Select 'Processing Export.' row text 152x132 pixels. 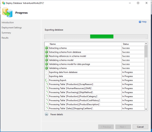click(58, 80)
